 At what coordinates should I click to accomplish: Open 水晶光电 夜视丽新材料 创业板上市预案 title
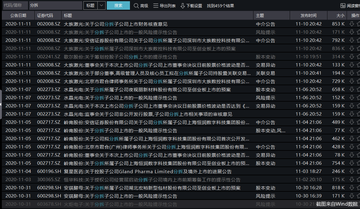(x=147, y=89)
